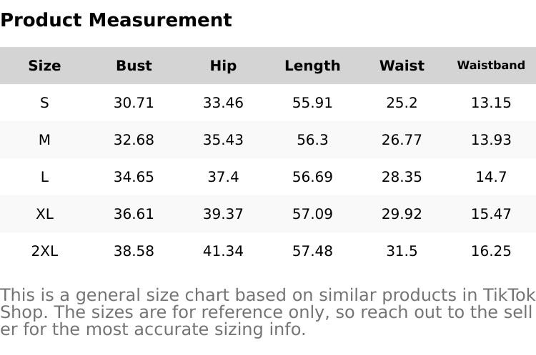Click the M size row label
The width and height of the screenshot is (536, 355).
point(44,140)
